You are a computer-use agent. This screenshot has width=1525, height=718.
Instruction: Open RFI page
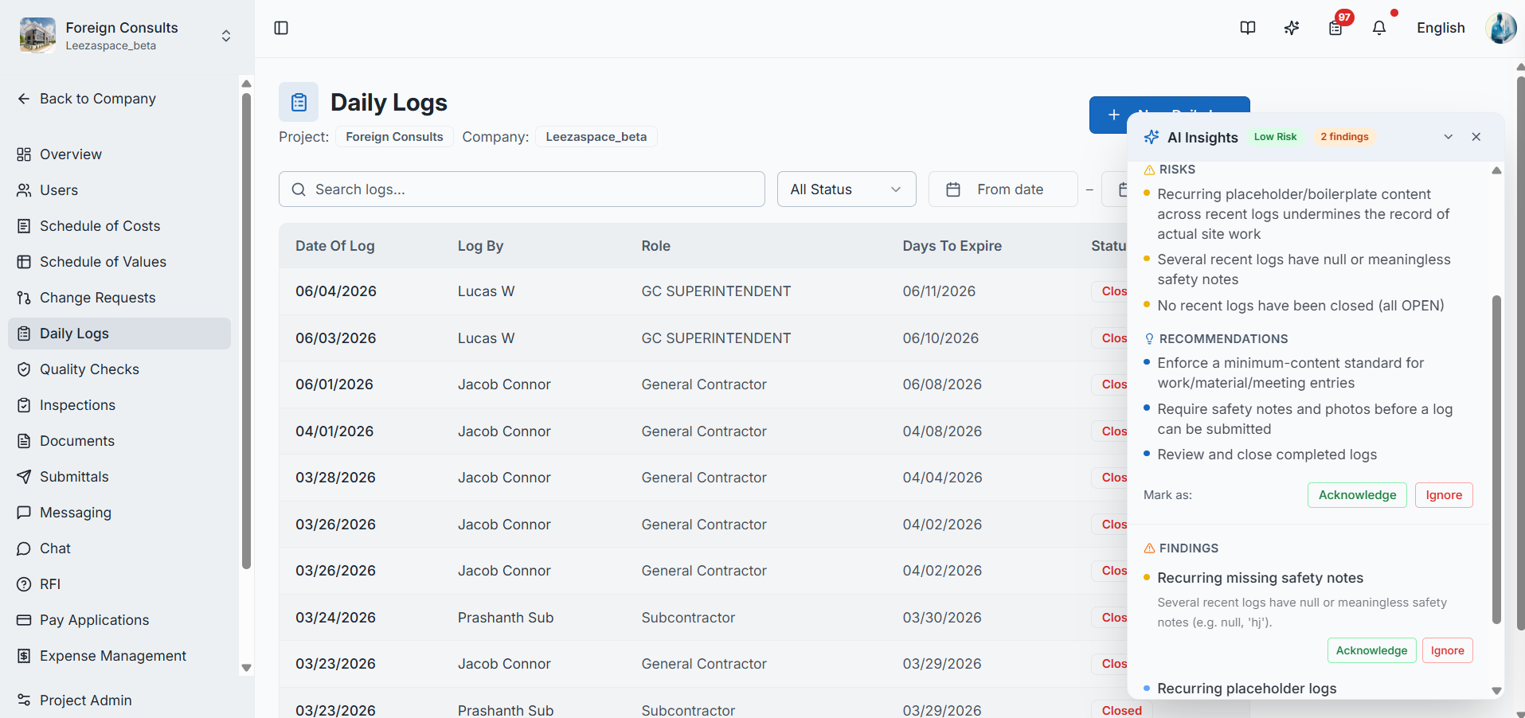119,584
